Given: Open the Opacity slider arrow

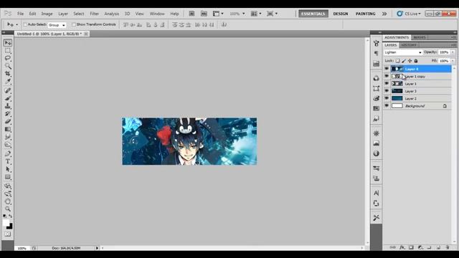Looking at the screenshot, I should click(453, 52).
